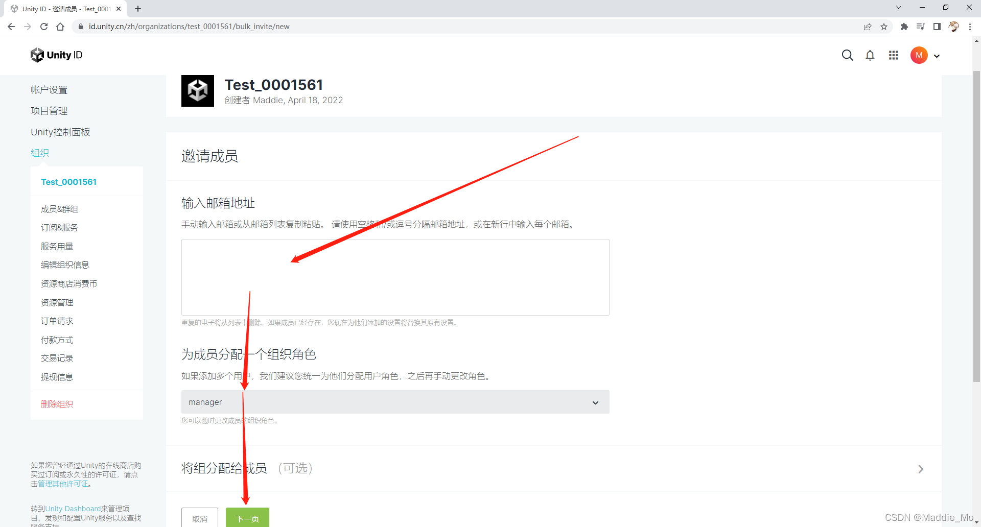Open 交易记录 page
981x527 pixels.
tap(57, 358)
